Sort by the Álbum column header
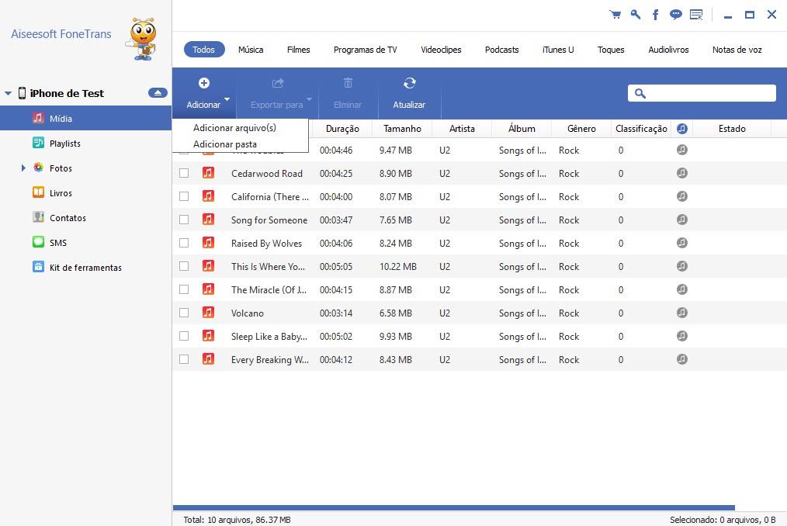Screen dimensions: 787x526 click(522, 129)
